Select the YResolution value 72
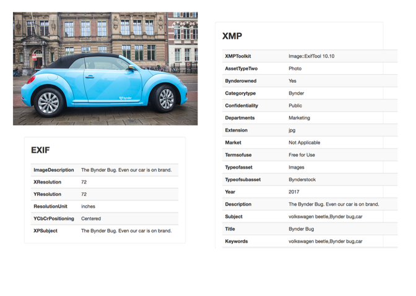 point(84,194)
